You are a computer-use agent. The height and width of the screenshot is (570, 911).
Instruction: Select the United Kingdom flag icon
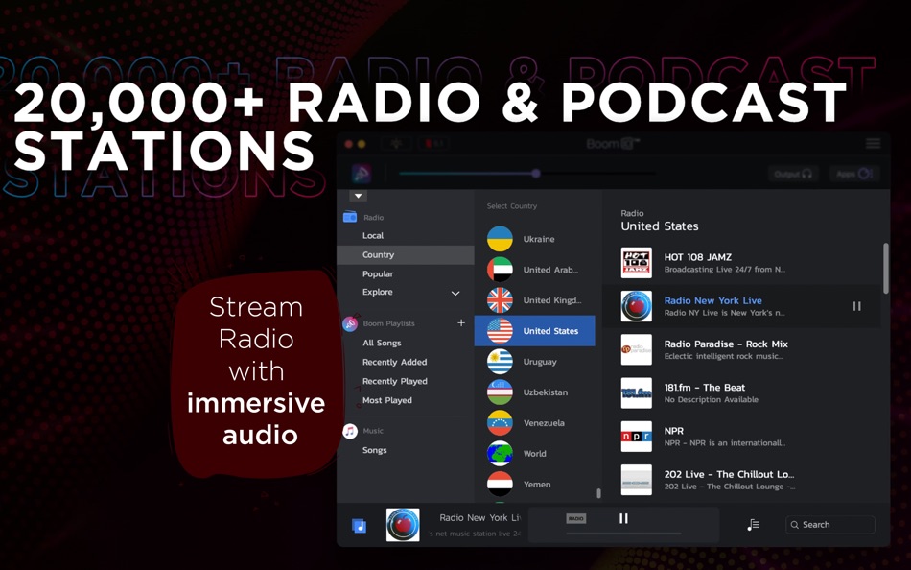(500, 300)
